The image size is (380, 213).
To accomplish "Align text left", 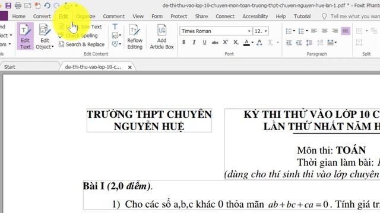I will pos(314,31).
